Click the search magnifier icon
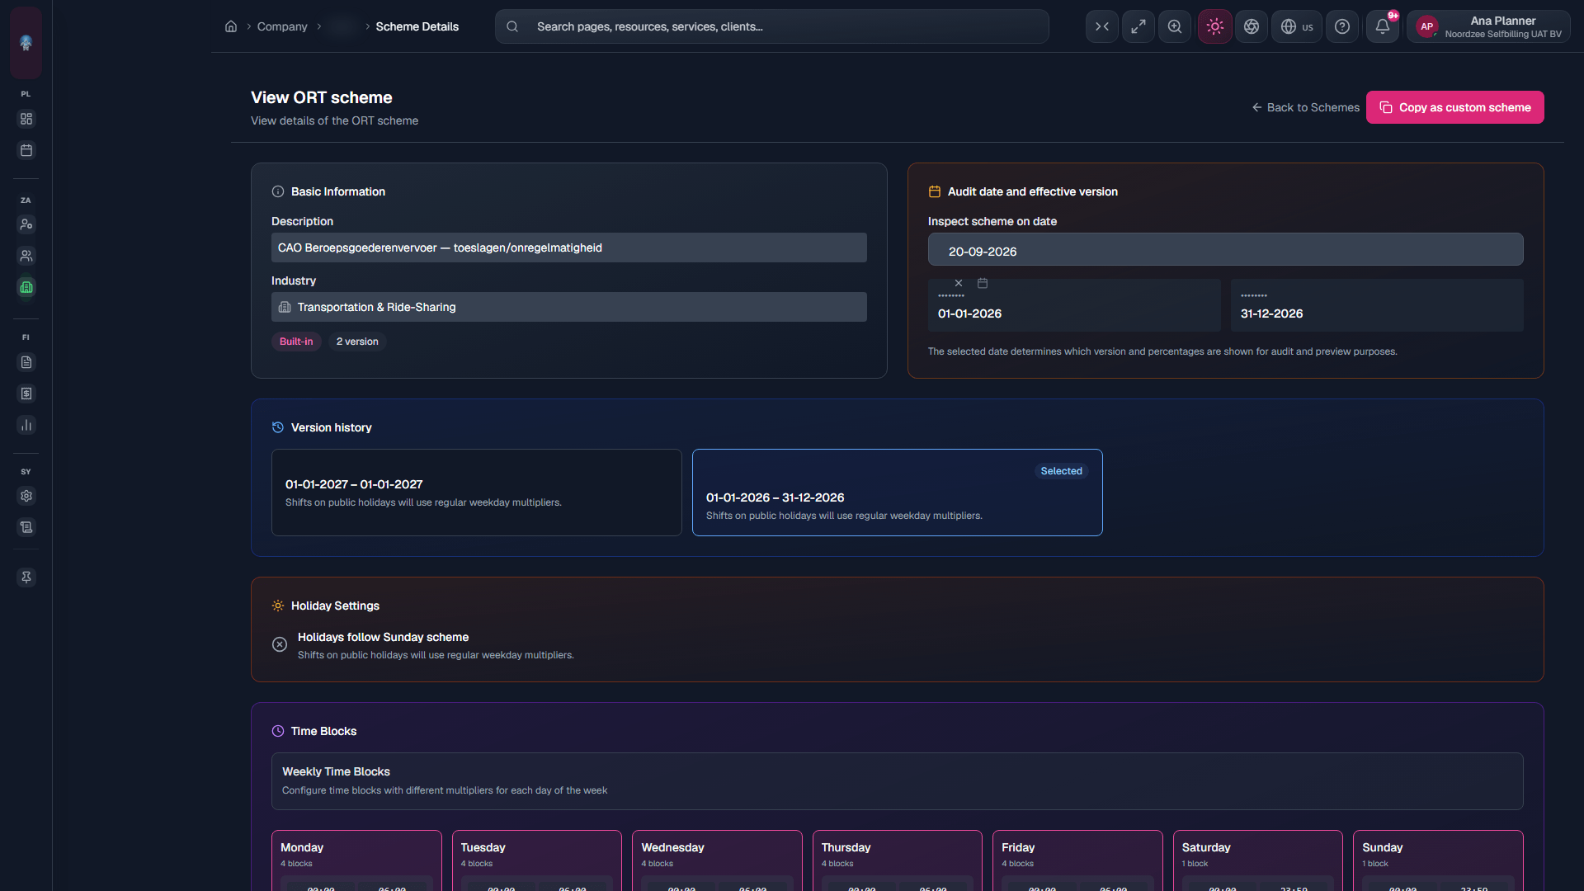 click(512, 26)
